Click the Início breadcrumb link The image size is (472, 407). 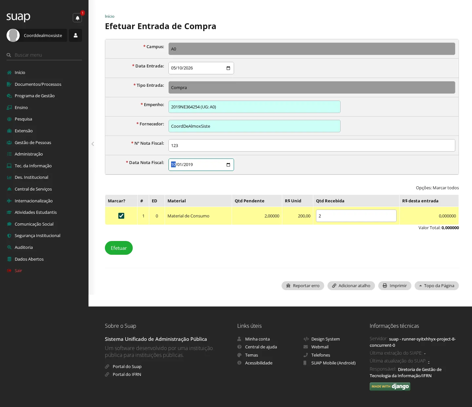[109, 16]
